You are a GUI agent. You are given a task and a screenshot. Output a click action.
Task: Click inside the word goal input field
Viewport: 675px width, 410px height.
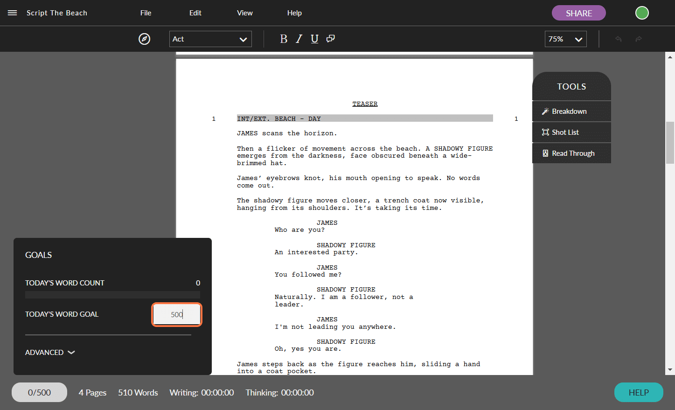pos(177,314)
